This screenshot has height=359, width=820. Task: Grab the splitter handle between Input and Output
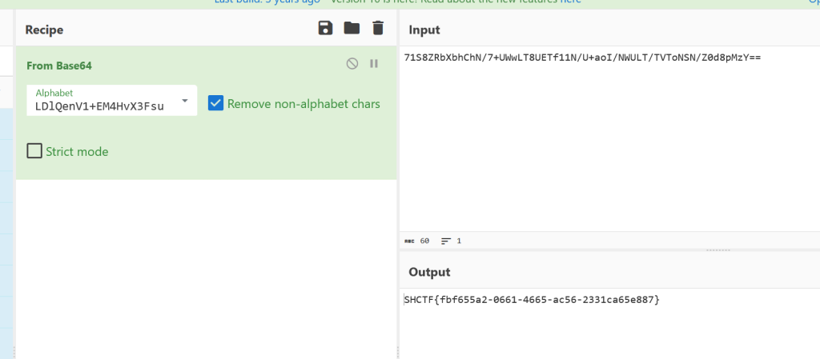(x=719, y=250)
